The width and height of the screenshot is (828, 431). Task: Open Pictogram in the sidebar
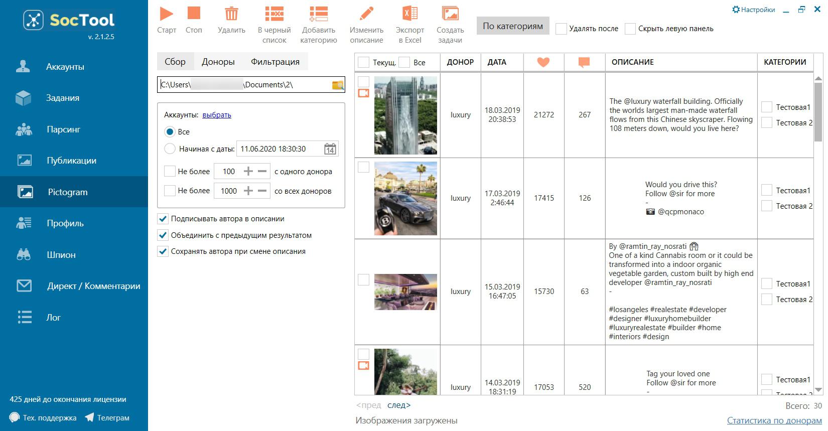pyautogui.click(x=74, y=192)
